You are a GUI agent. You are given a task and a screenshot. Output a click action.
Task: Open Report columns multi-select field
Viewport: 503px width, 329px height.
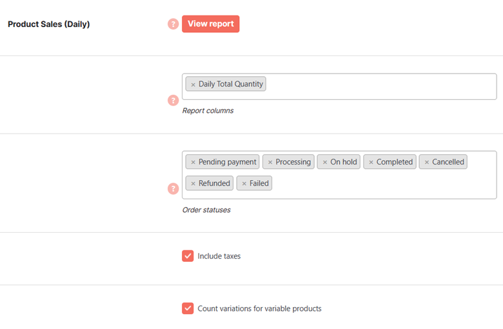pos(339,86)
